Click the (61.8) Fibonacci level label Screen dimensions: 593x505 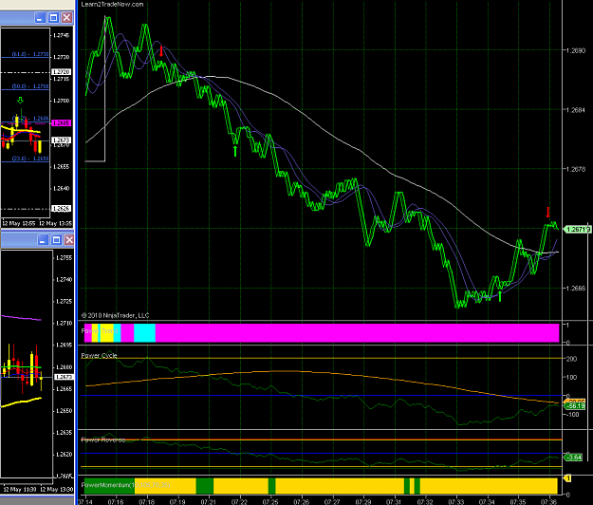[x=30, y=54]
